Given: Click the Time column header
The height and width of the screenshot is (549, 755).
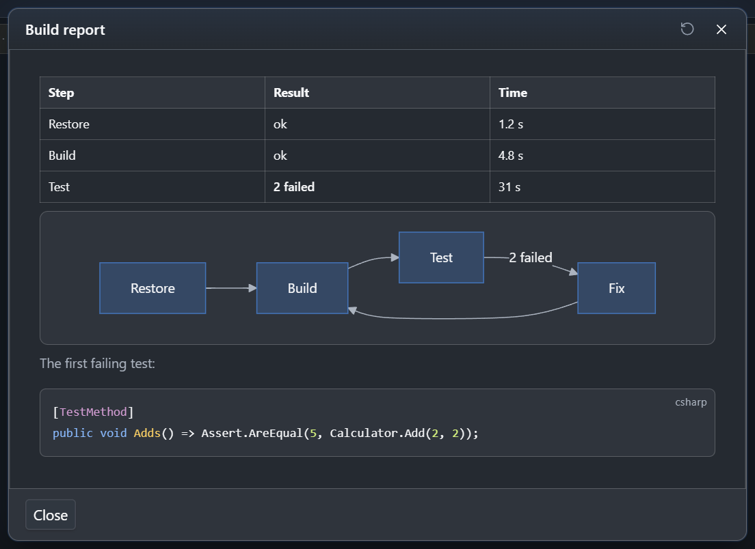Looking at the screenshot, I should [602, 92].
